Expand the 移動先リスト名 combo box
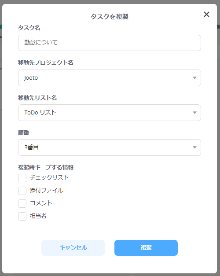The image size is (220, 276). [110, 113]
